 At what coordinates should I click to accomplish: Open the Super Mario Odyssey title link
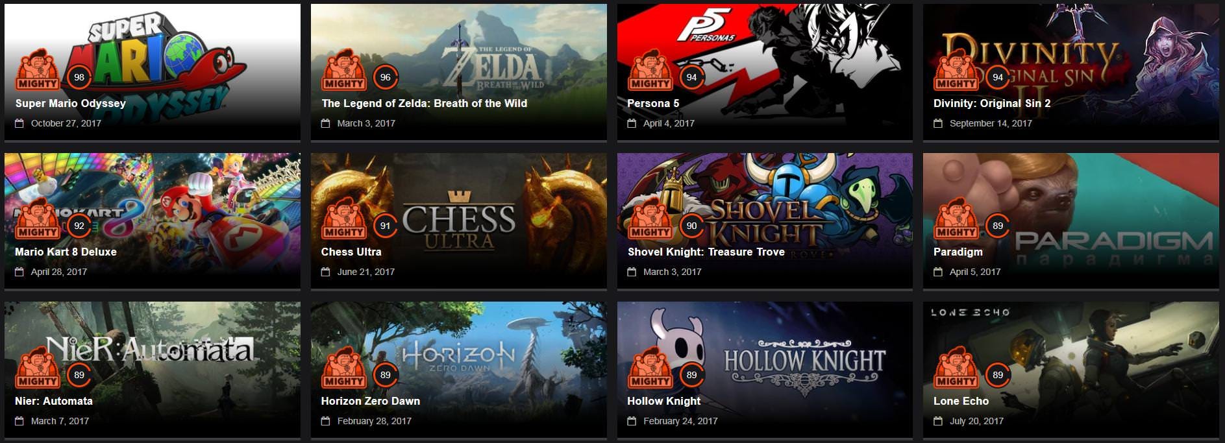pos(70,103)
